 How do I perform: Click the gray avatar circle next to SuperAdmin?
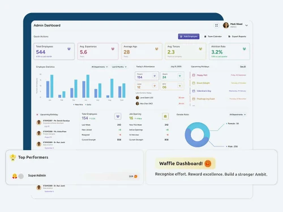(x=21, y=176)
